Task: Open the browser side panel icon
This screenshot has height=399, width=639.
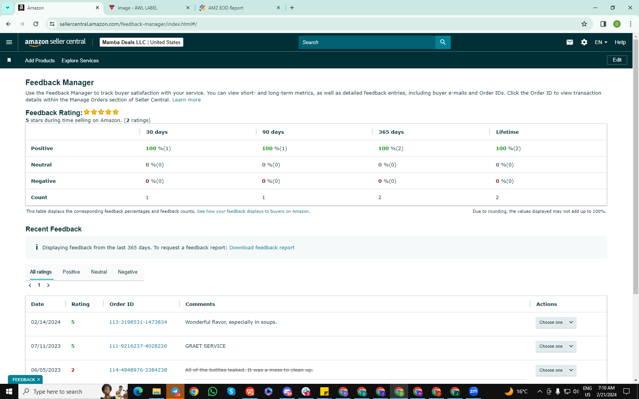Action: [603, 24]
